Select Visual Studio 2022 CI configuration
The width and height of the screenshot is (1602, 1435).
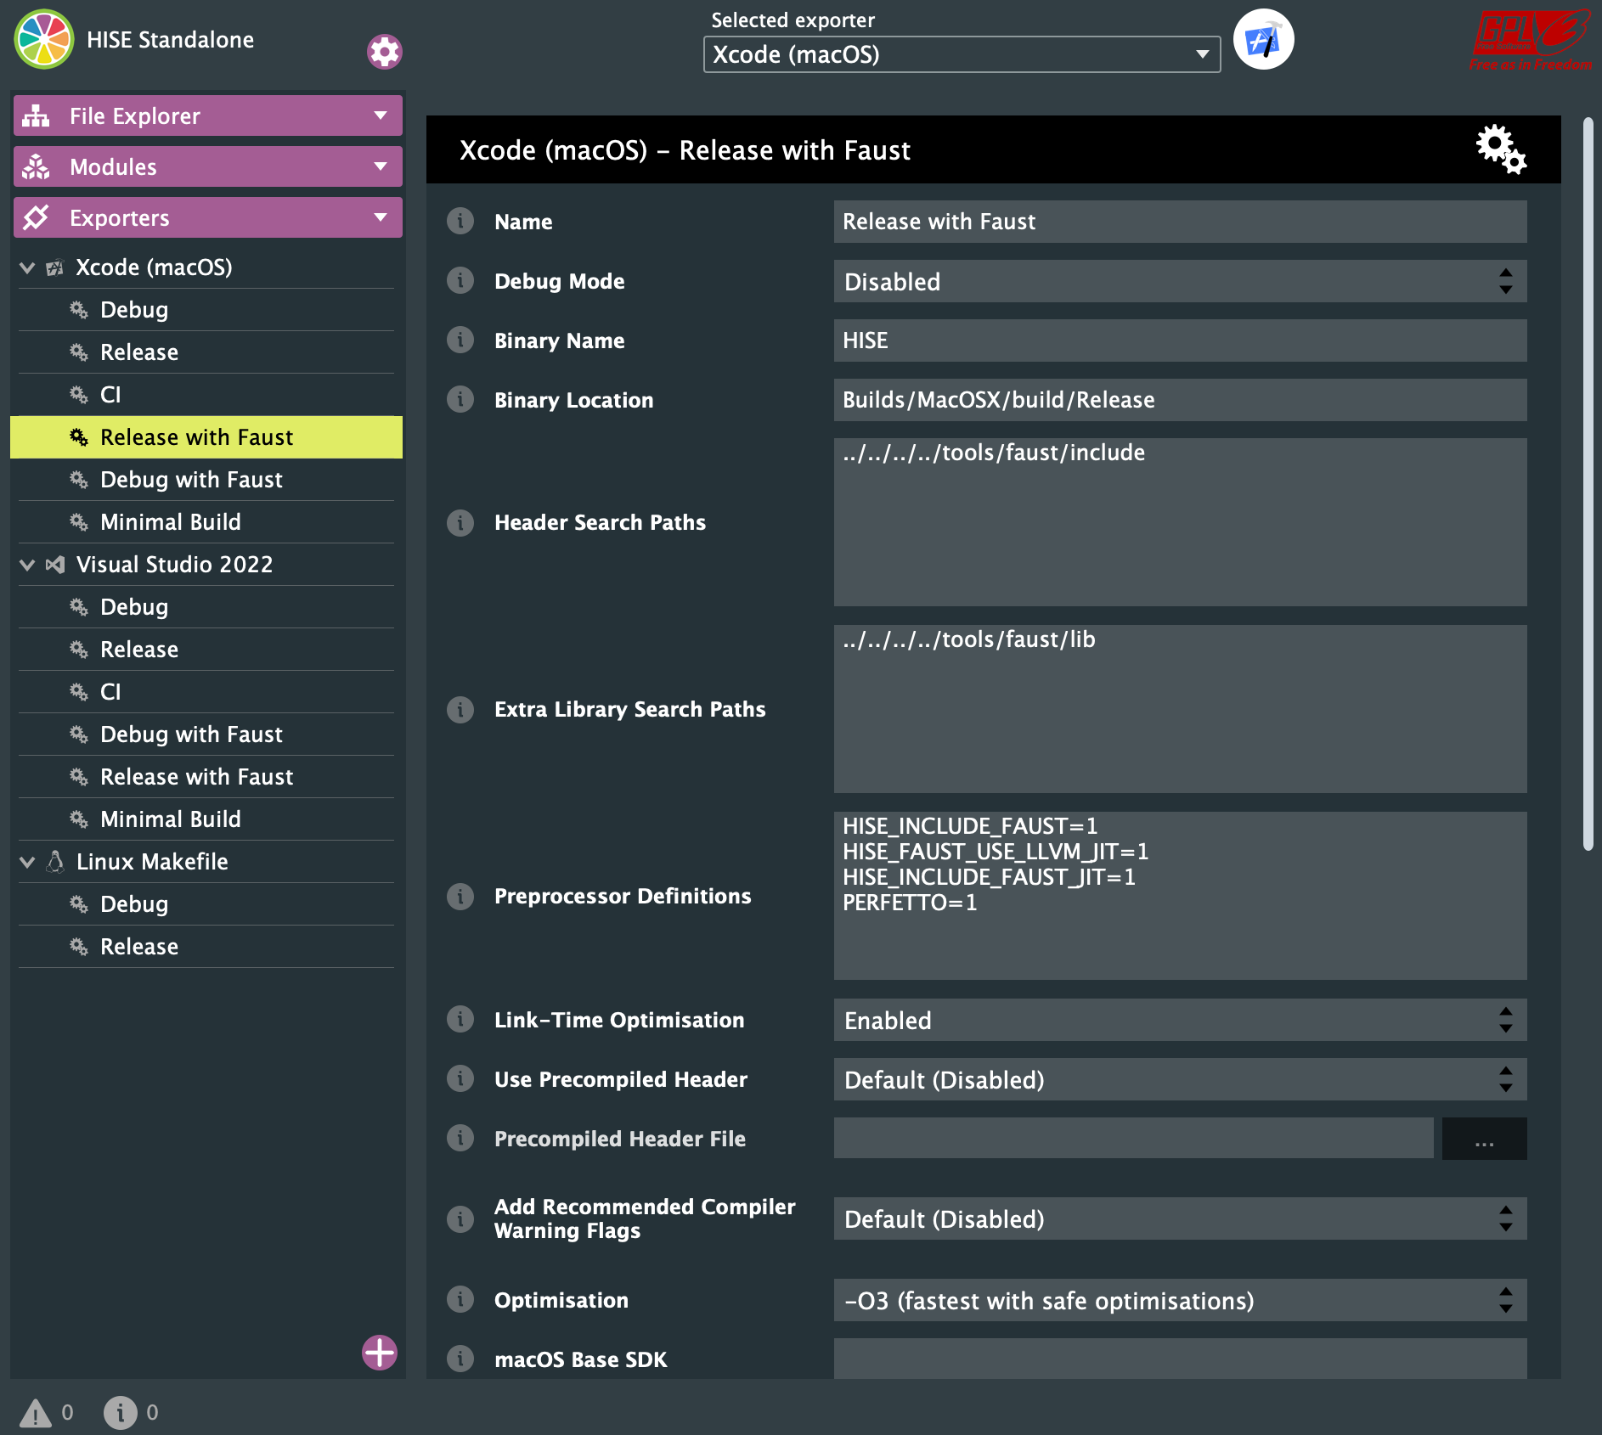click(x=206, y=692)
